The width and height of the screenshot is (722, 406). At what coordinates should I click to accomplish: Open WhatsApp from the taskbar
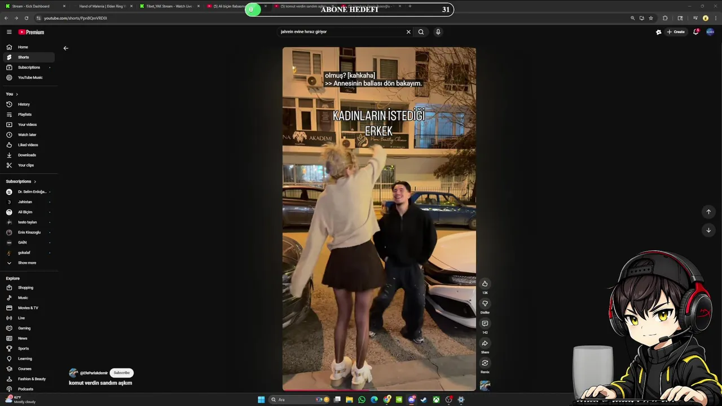coord(362,400)
